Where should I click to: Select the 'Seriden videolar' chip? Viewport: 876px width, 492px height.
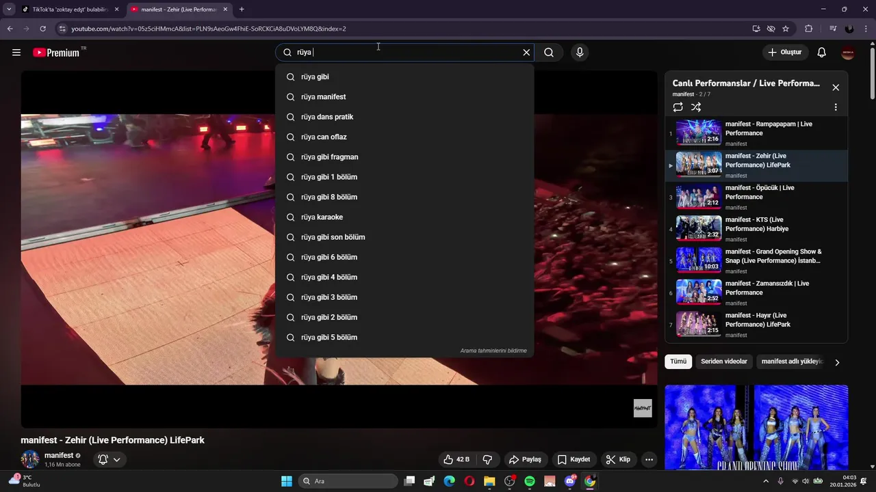coord(724,361)
